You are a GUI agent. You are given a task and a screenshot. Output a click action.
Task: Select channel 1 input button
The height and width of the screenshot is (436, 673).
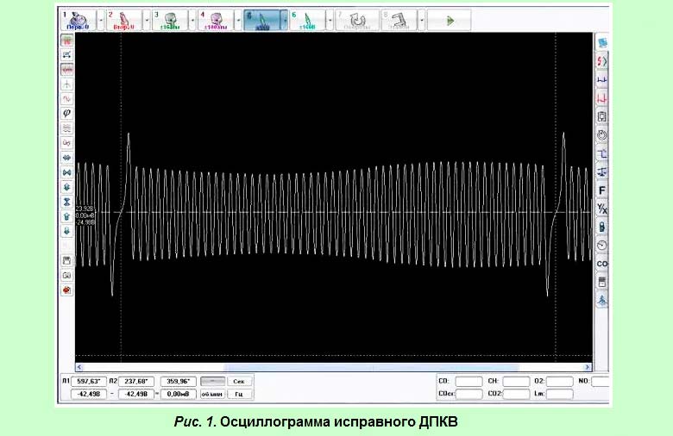pyautogui.click(x=79, y=19)
